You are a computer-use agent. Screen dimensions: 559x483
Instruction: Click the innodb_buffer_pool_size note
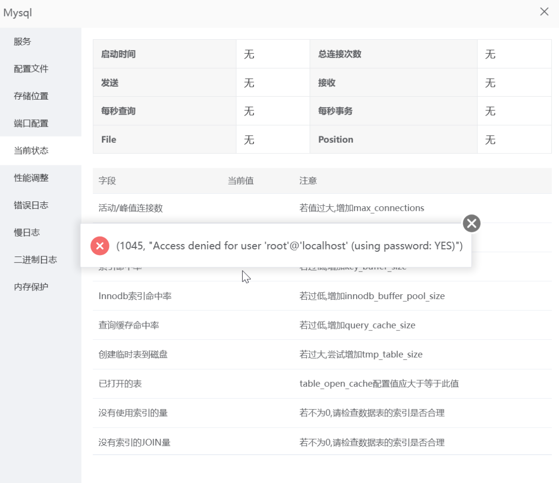[372, 296]
